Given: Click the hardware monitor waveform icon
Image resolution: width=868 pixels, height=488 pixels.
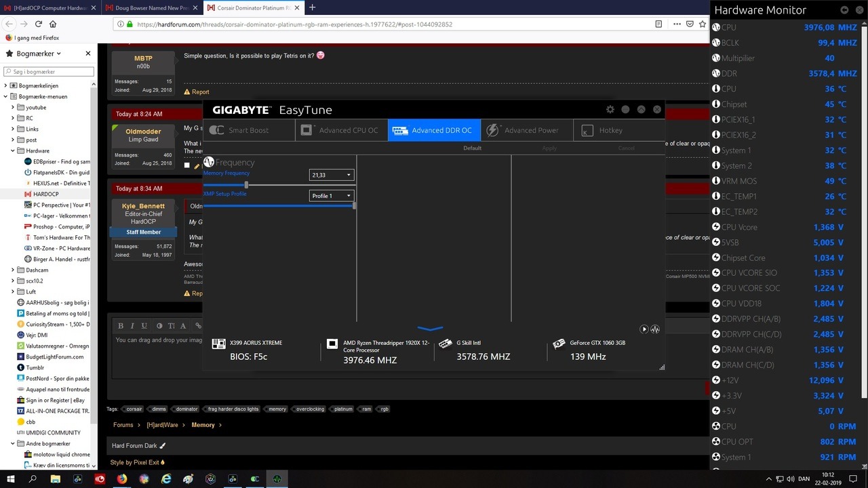Looking at the screenshot, I should [655, 329].
